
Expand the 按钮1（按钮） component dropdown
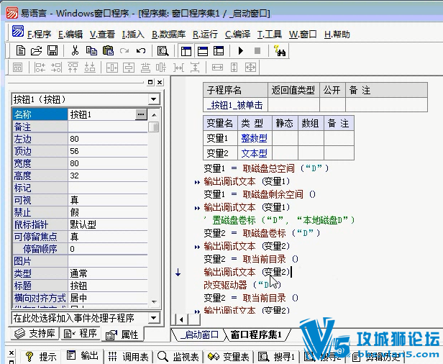point(153,99)
